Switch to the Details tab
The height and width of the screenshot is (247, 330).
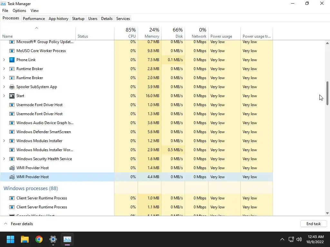(107, 18)
